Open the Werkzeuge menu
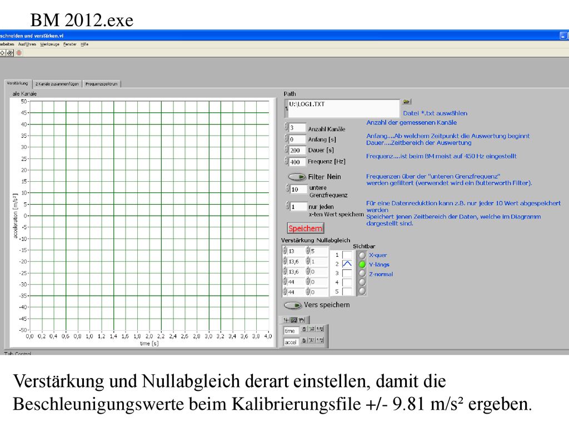Image resolution: width=569 pixels, height=427 pixels. click(49, 44)
